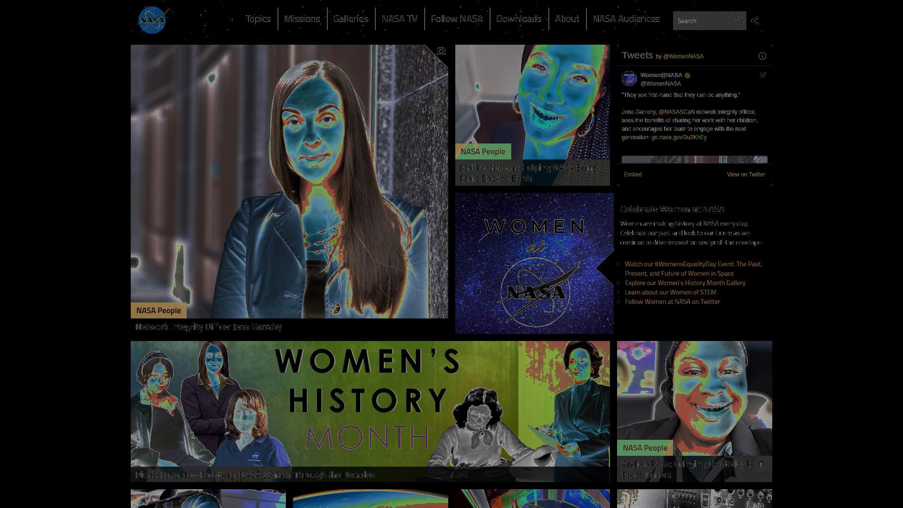Click the Embed link

(633, 175)
